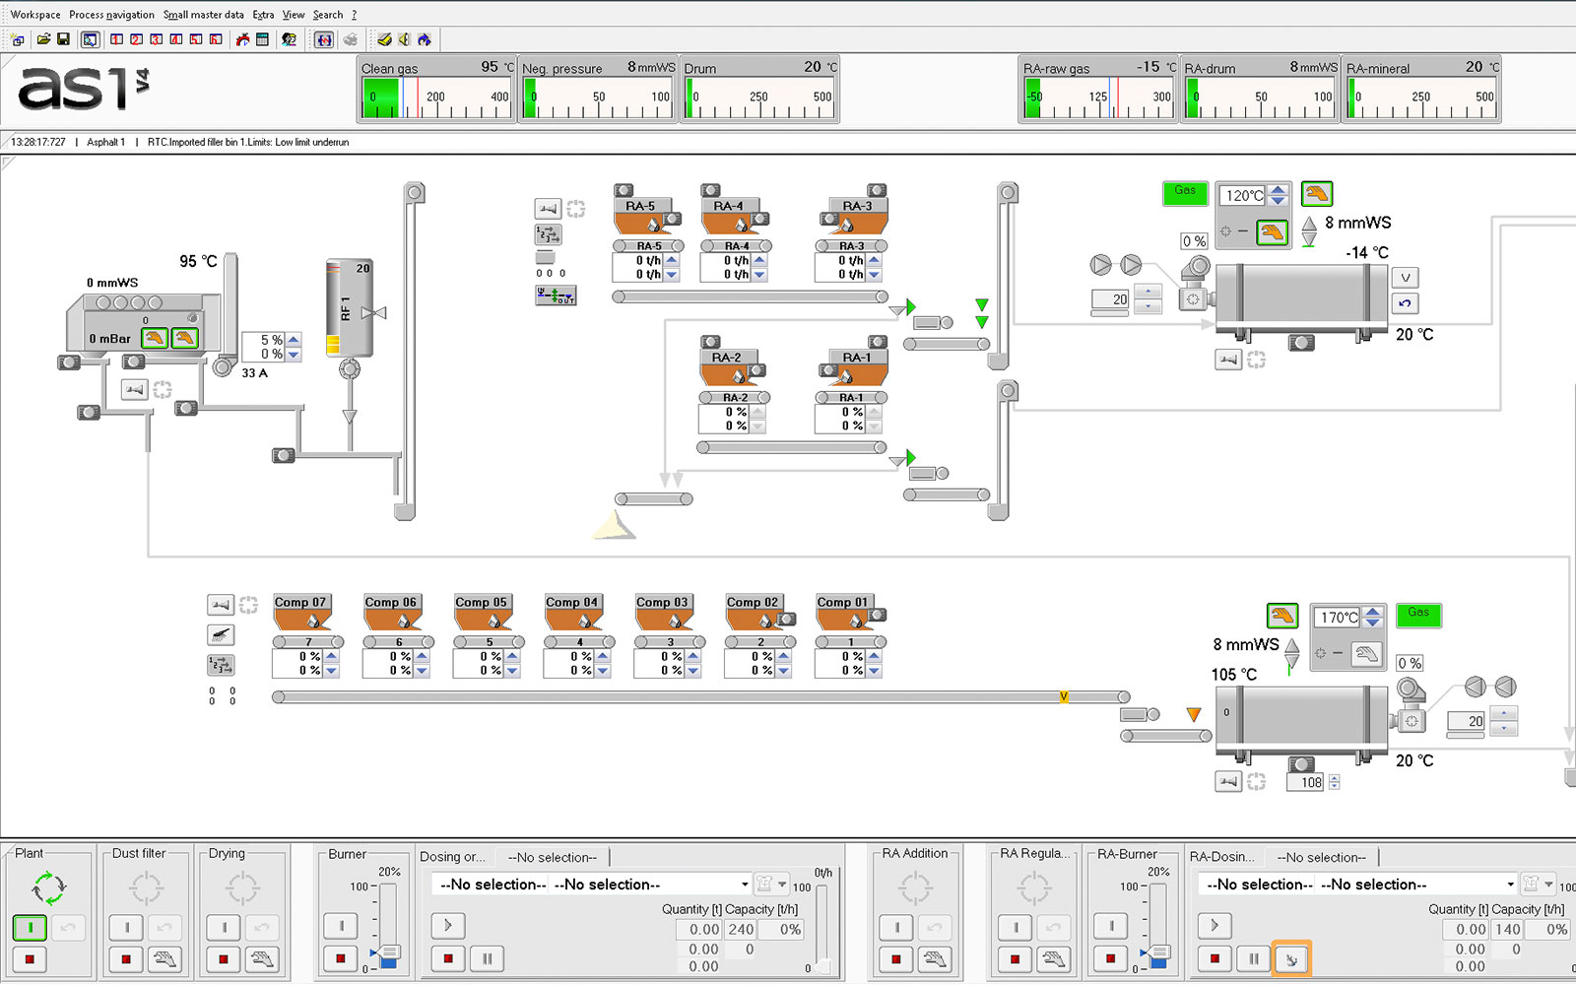
Task: Click the 108 value input near lower drum
Action: [x=1306, y=782]
